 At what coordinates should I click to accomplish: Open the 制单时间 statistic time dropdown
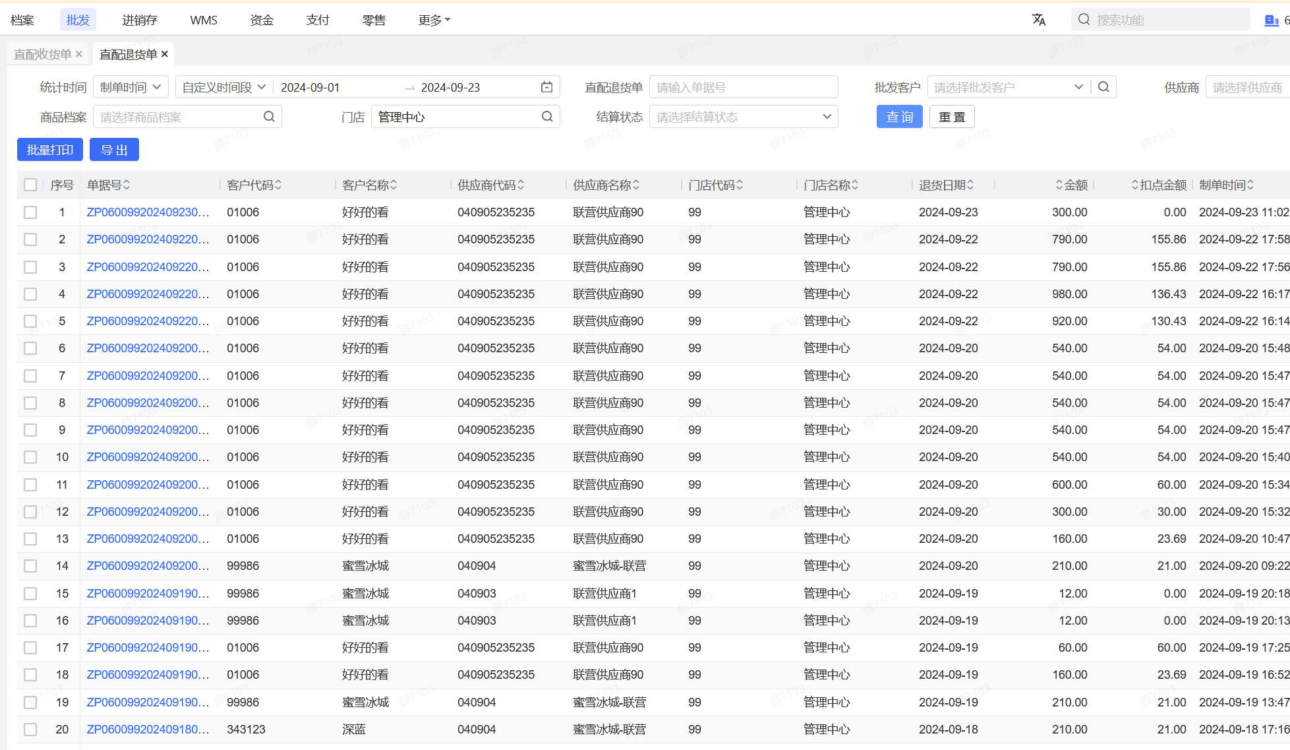[131, 87]
